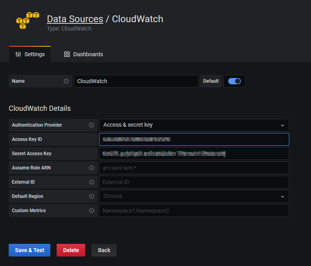Focus the External ID input field
The width and height of the screenshot is (311, 266).
coord(194,182)
